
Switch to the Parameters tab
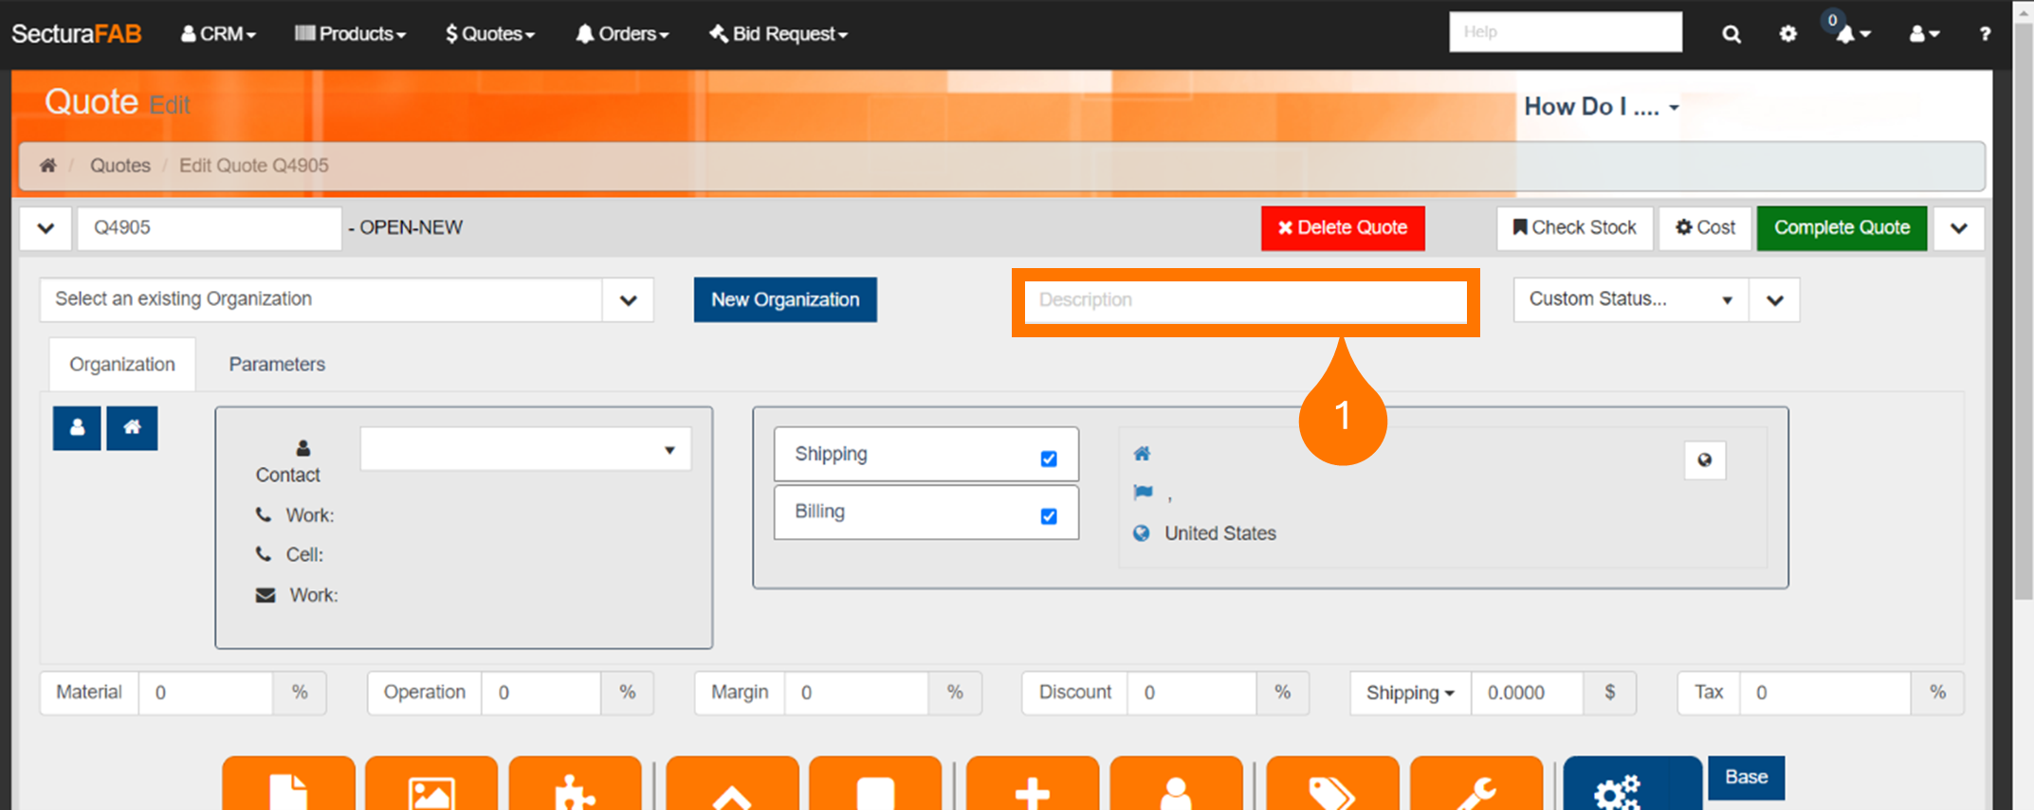277,365
